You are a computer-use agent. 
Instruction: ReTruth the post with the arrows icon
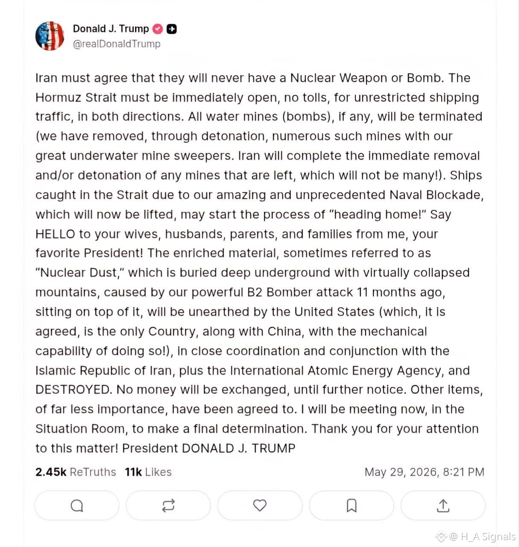pyautogui.click(x=168, y=506)
